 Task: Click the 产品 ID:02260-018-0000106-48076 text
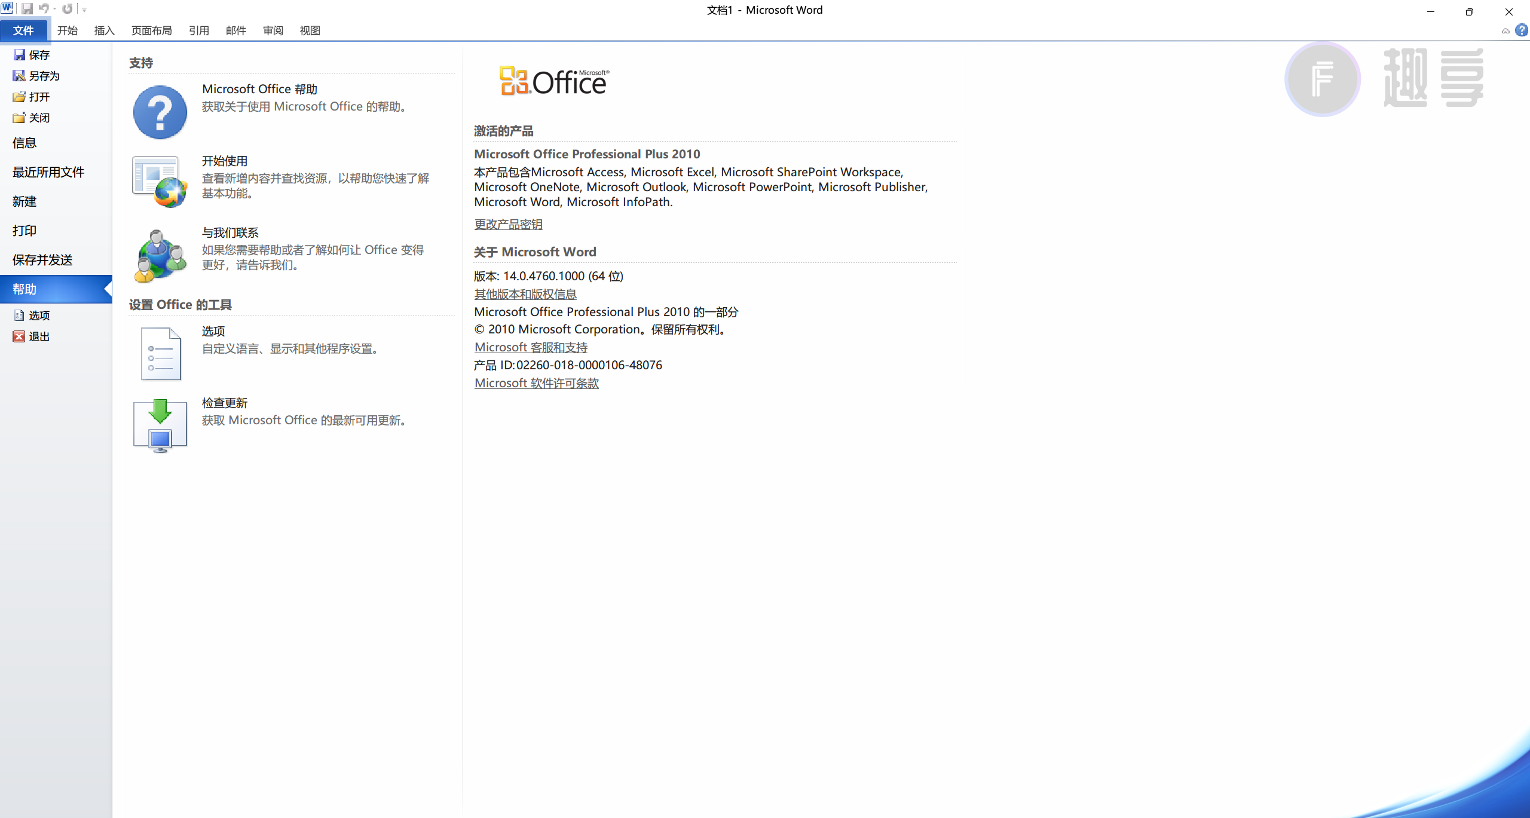[x=568, y=365]
